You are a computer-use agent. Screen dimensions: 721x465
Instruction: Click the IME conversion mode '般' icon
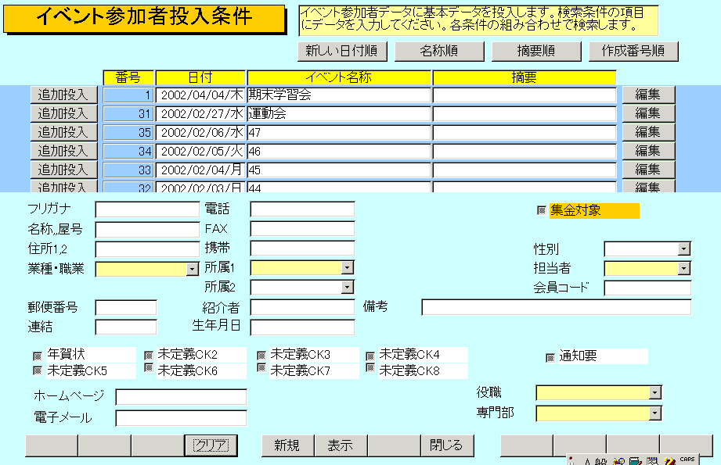[600, 462]
